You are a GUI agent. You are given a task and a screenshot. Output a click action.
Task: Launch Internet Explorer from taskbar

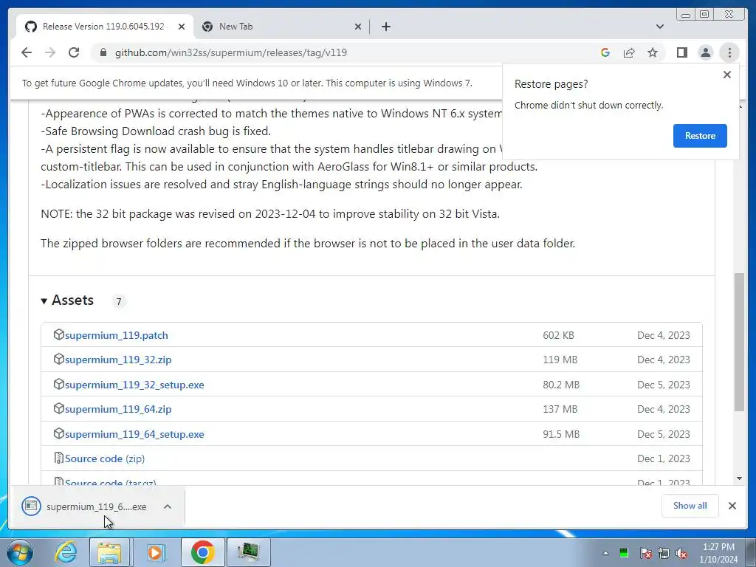[x=66, y=552]
